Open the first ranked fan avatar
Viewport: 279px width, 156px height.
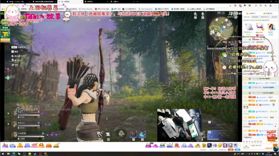[248, 27]
